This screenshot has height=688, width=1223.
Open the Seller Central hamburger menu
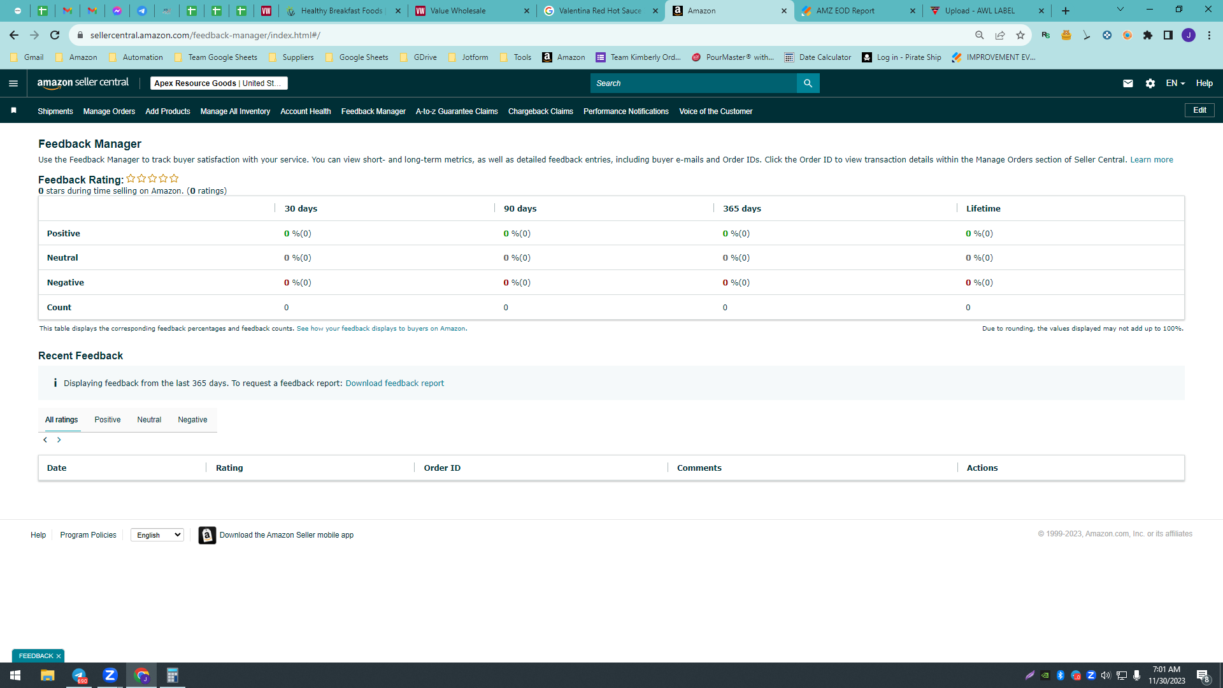click(x=13, y=83)
